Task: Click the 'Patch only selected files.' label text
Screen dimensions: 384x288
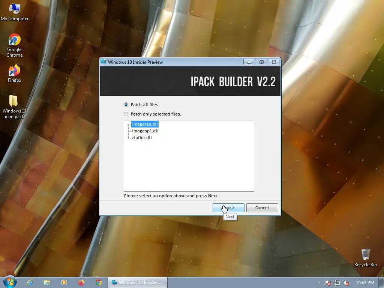Action: click(x=156, y=114)
